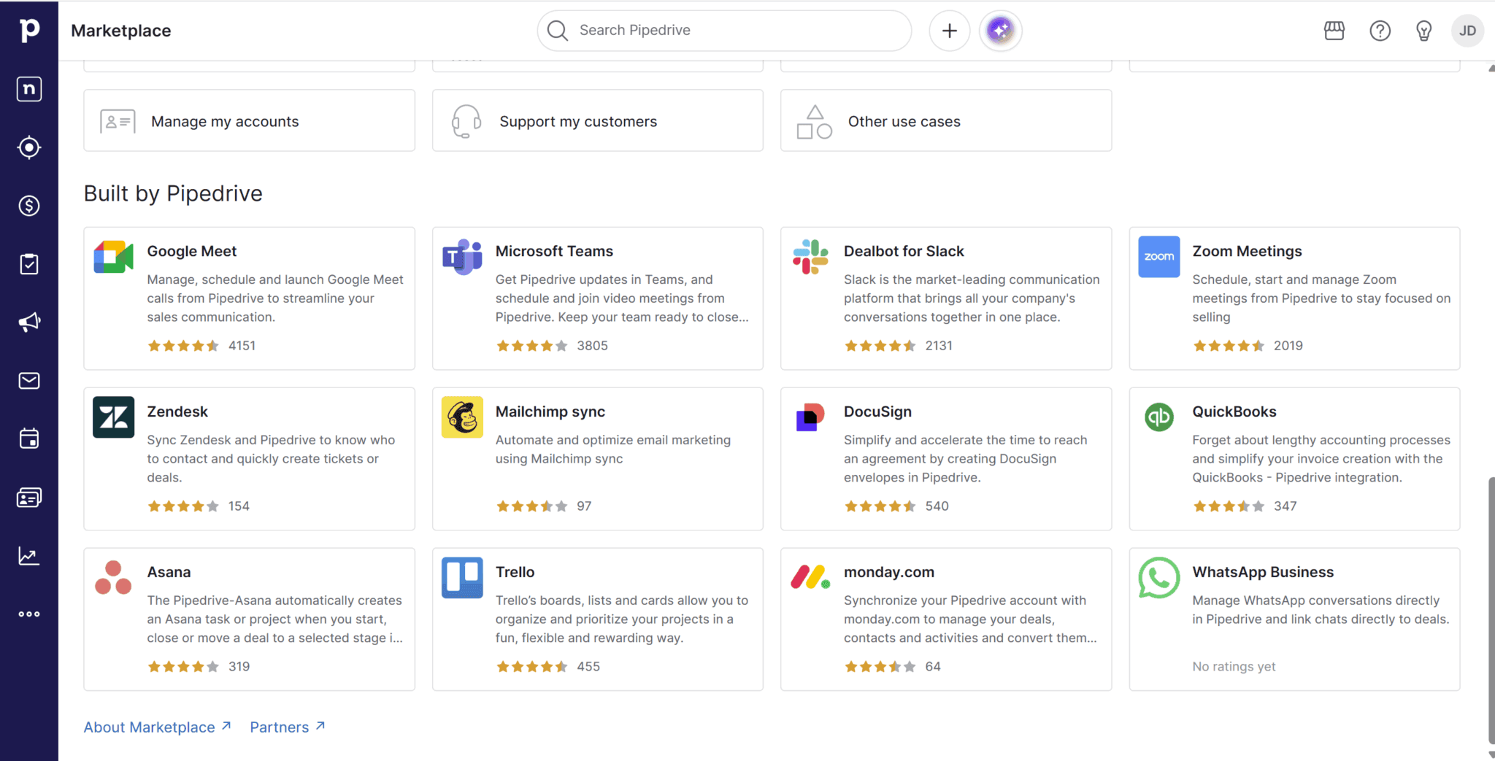Click the page vertical scrollbar thumb
The image size is (1495, 761).
[x=1491, y=609]
